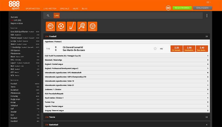This screenshot has height=127, width=222.
Task: Collapse Argentinien / Primera C league row
Action: click(127, 42)
